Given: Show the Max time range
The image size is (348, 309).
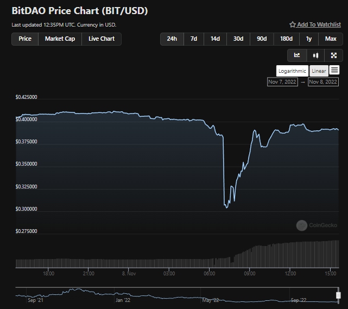Looking at the screenshot, I should (331, 39).
